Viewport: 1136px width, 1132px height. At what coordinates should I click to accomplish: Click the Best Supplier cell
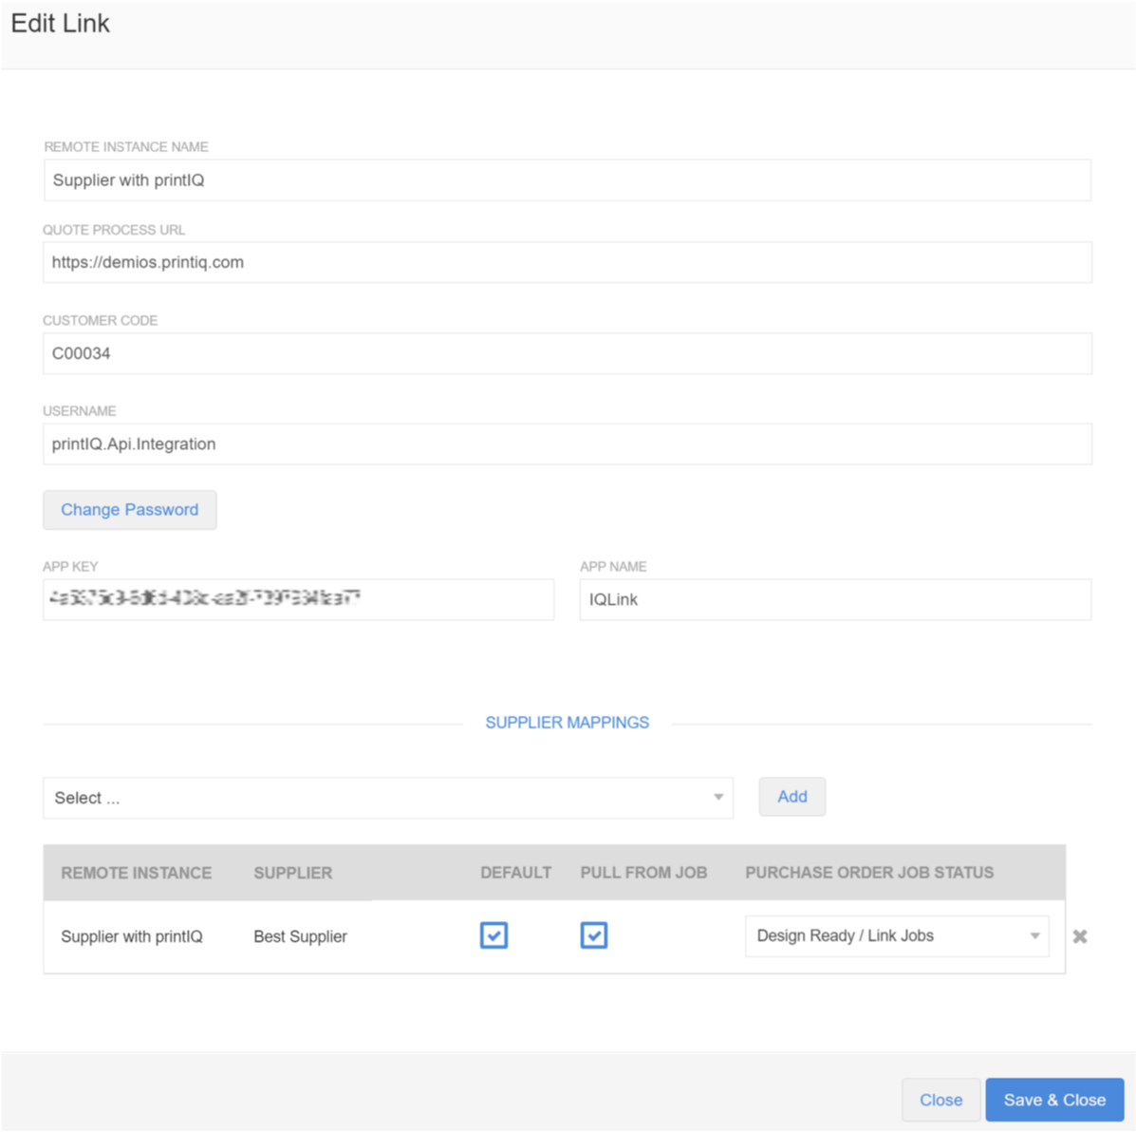300,936
